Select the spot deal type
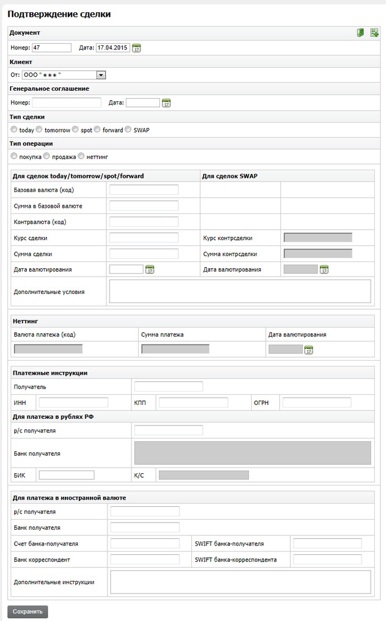Image resolution: width=386 pixels, height=621 pixels. [75, 129]
